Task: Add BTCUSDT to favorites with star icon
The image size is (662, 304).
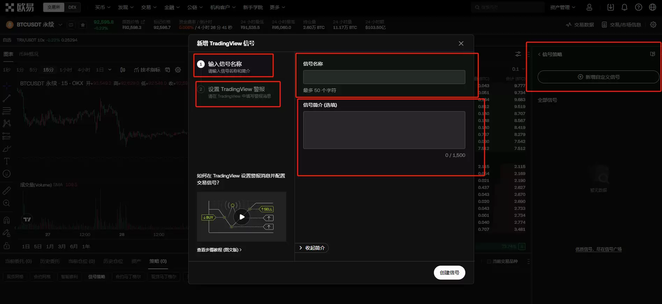Action: coord(83,25)
